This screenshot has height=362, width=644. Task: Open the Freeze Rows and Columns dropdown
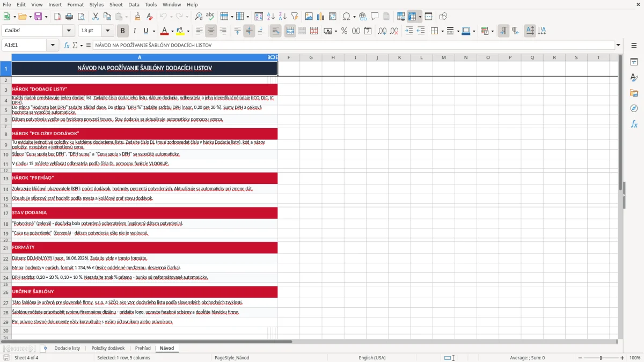pos(420,17)
